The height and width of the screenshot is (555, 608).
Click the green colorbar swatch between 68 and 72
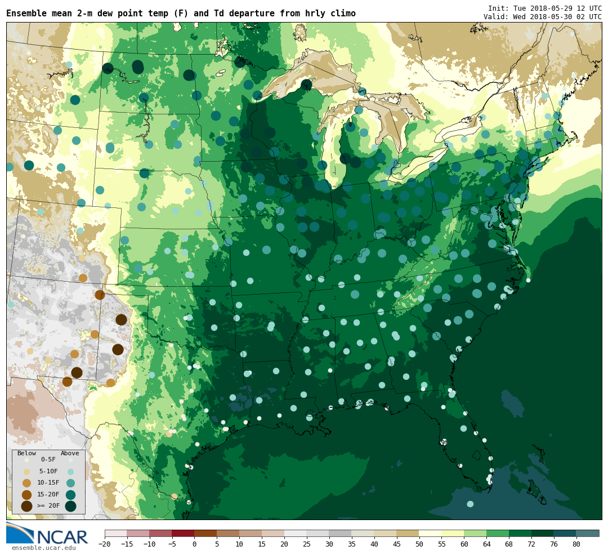520,533
